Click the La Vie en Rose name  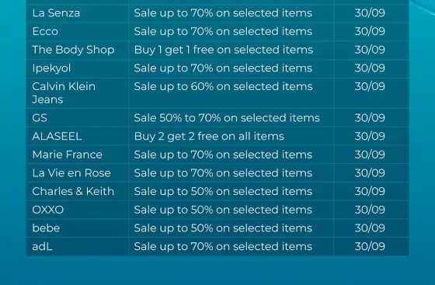coord(71,173)
